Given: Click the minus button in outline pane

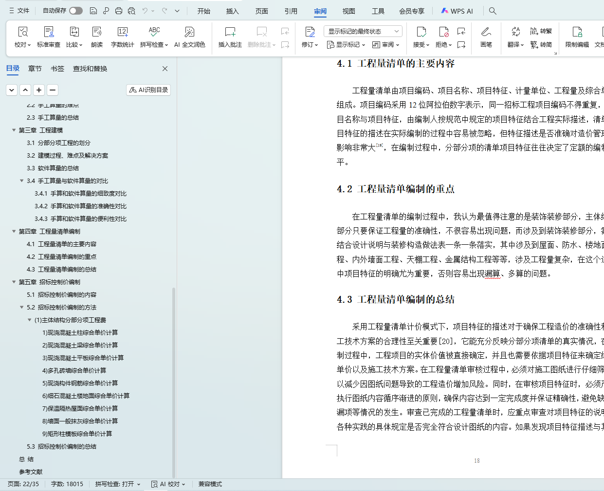Looking at the screenshot, I should [53, 90].
